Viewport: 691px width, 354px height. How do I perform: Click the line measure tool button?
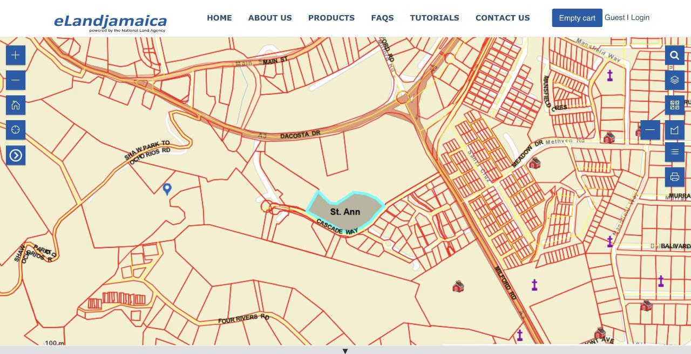point(650,130)
